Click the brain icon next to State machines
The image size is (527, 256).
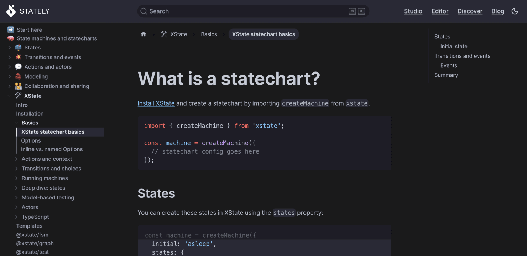11,38
